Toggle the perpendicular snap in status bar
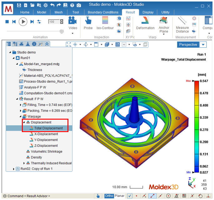The height and width of the screenshot is (200, 214). coord(208,196)
